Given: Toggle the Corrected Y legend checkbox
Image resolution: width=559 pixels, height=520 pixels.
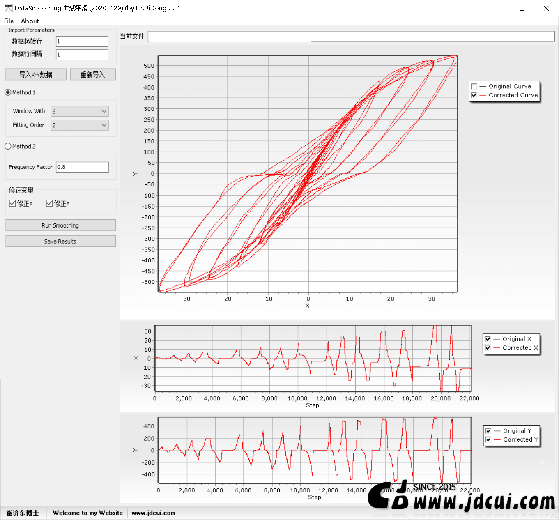Looking at the screenshot, I should click(x=488, y=439).
